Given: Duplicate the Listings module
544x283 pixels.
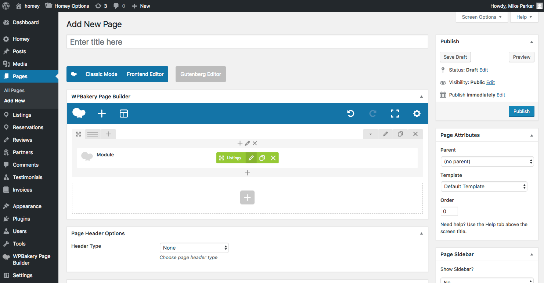Looking at the screenshot, I should pyautogui.click(x=262, y=158).
